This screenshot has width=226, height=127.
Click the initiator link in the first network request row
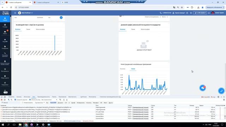(141, 107)
